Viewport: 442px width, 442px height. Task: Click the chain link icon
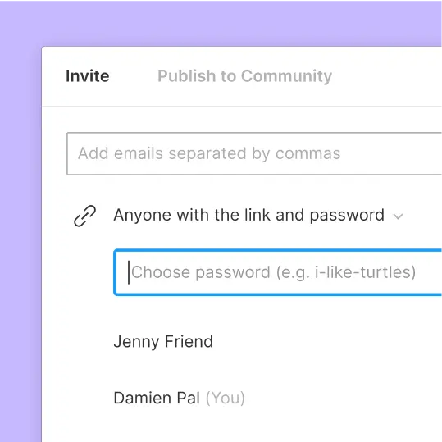[x=84, y=216]
